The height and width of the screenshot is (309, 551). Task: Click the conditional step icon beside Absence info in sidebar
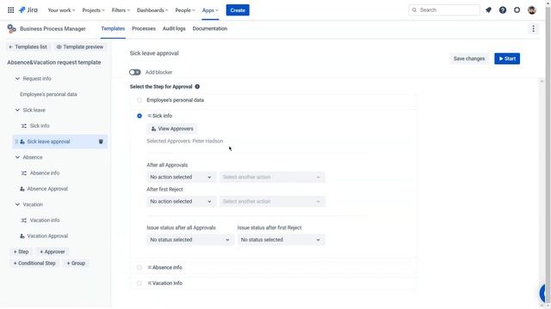24,173
